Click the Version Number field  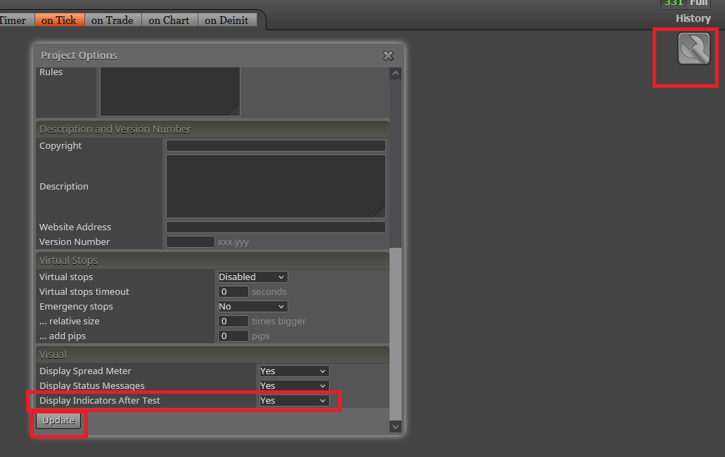pyautogui.click(x=191, y=242)
